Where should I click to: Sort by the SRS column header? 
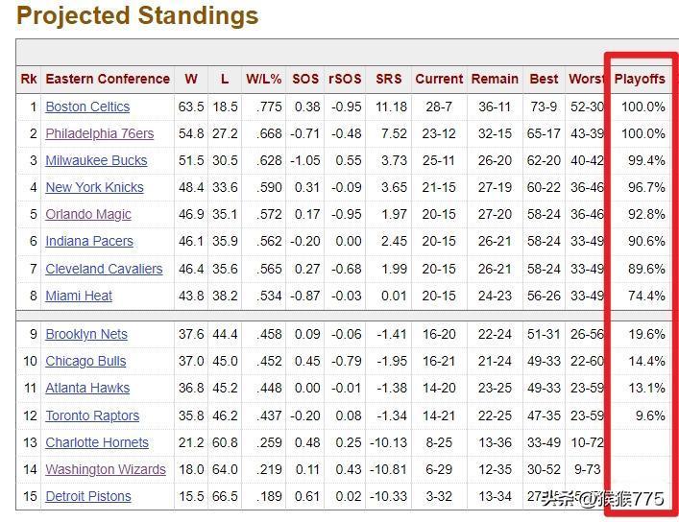(x=388, y=79)
